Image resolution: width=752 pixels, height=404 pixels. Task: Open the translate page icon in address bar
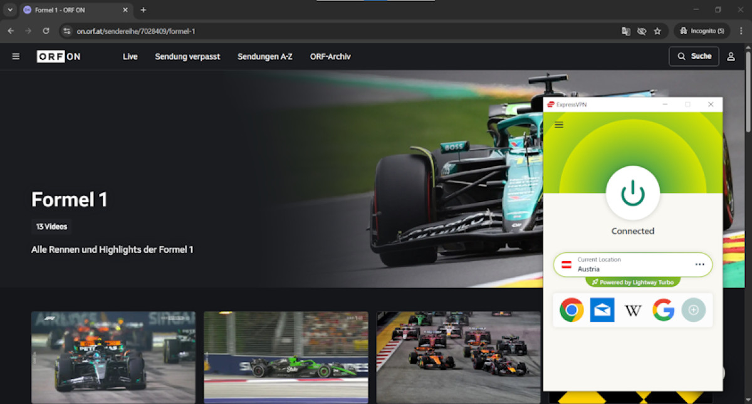coord(625,31)
